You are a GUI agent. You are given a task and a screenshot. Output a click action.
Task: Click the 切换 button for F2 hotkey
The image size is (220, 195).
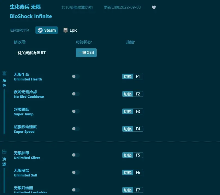(128, 94)
